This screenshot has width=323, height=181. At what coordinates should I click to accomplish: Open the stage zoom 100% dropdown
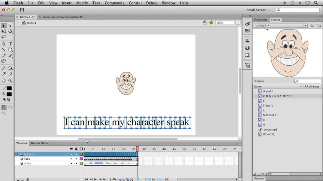(x=238, y=23)
